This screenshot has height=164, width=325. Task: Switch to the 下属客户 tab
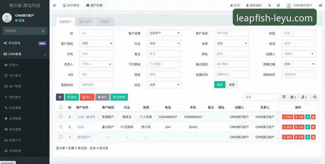click(x=105, y=22)
